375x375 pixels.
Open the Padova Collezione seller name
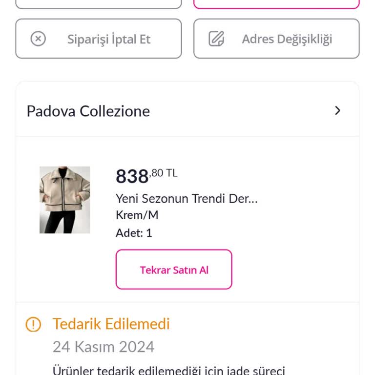pyautogui.click(x=88, y=111)
